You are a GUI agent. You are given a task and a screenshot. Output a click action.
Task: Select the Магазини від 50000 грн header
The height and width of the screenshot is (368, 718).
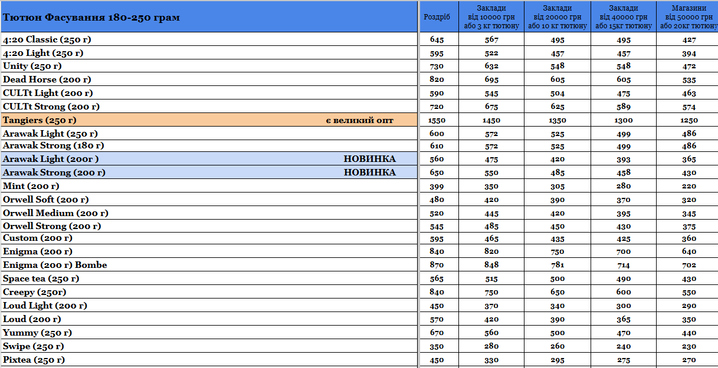click(687, 16)
